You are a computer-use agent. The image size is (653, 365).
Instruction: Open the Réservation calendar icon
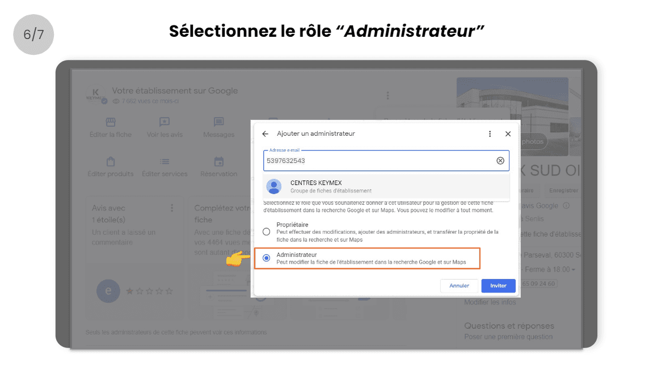[218, 161]
